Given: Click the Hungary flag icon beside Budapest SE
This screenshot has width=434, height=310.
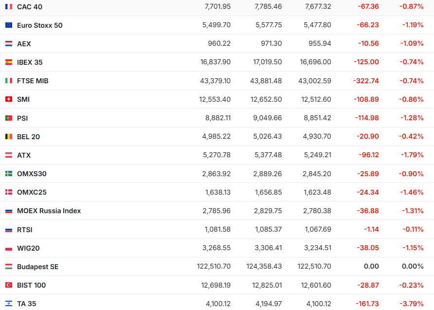Looking at the screenshot, I should point(9,267).
